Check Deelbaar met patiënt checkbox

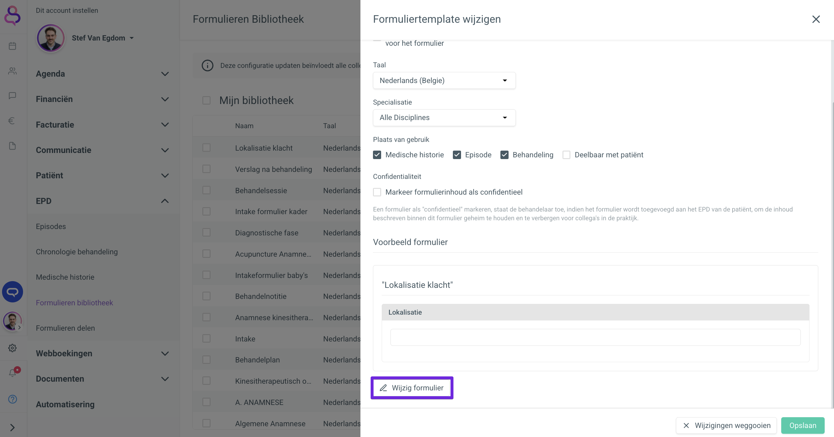click(x=566, y=155)
